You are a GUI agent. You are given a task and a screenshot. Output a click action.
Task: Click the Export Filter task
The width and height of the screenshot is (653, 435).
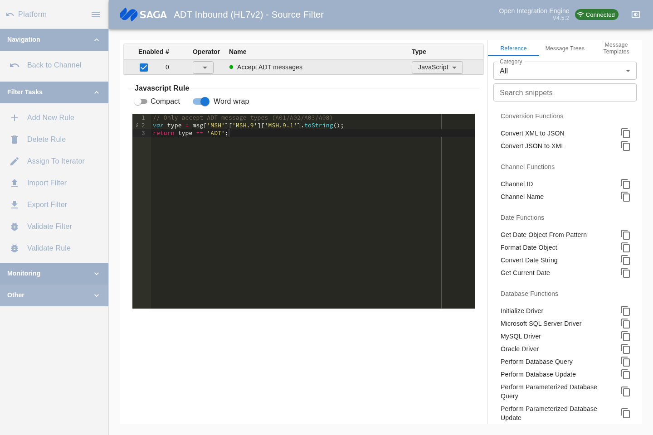[54, 205]
